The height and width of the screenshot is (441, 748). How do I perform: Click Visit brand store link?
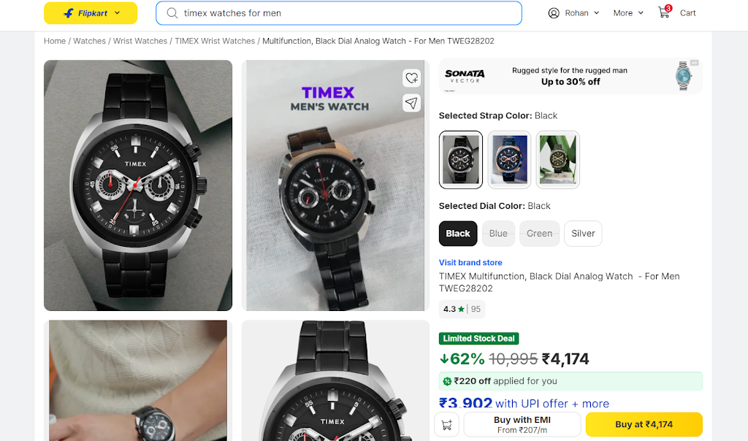470,263
